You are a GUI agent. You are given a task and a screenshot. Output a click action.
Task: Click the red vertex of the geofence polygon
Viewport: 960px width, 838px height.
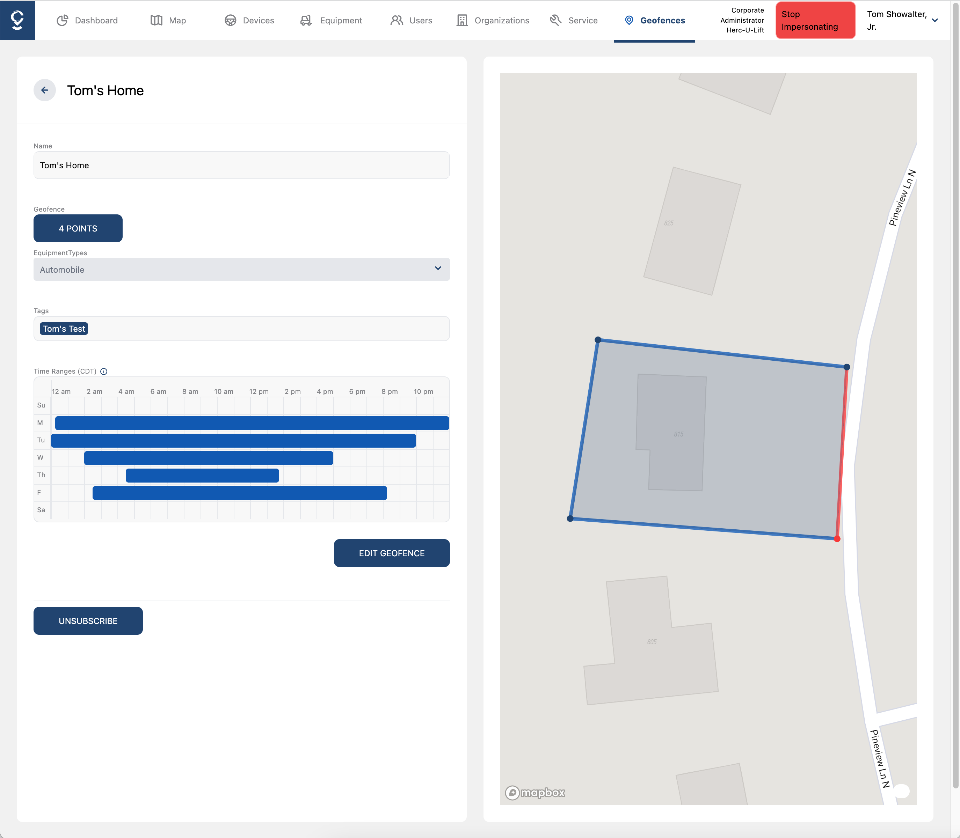coord(837,539)
